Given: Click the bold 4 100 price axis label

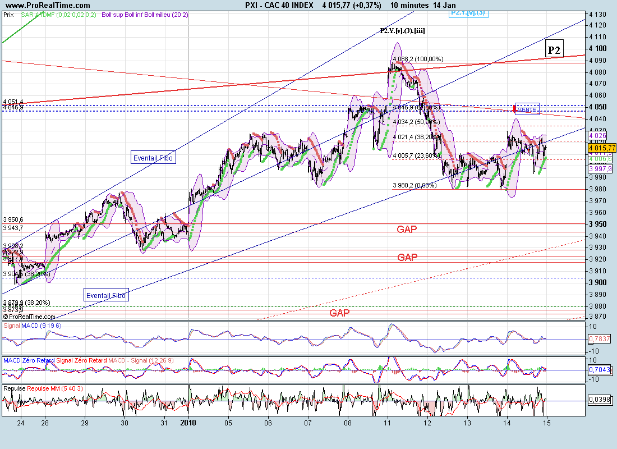Looking at the screenshot, I should [x=598, y=48].
